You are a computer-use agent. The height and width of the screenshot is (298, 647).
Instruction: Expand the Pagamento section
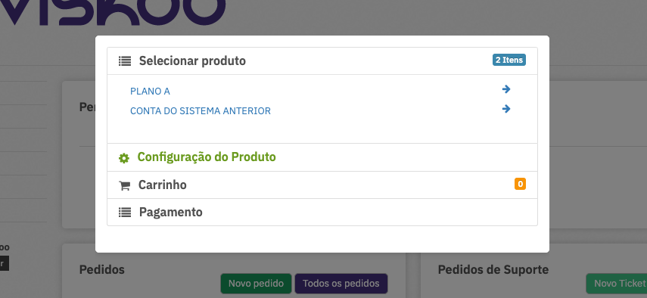[x=322, y=213]
